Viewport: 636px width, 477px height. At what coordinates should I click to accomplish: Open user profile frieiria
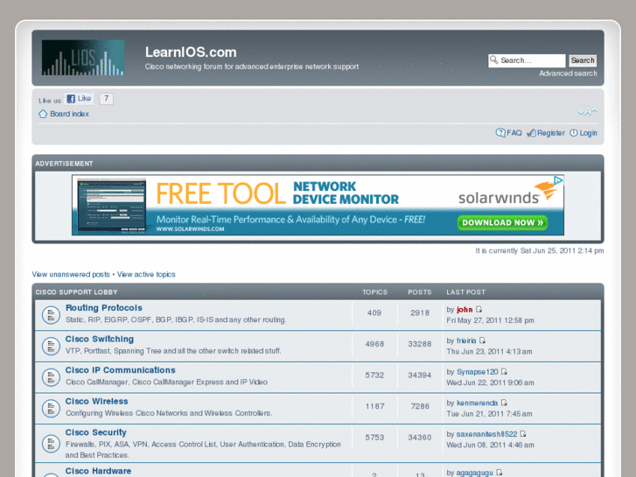pyautogui.click(x=466, y=341)
